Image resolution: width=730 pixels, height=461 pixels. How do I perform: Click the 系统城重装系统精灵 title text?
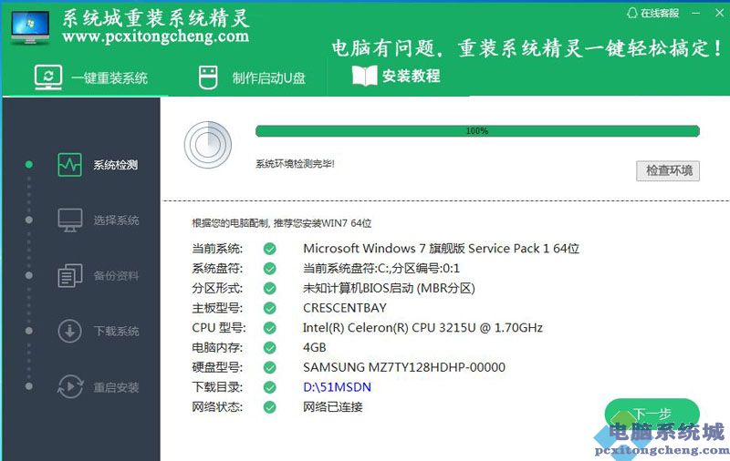(x=156, y=17)
